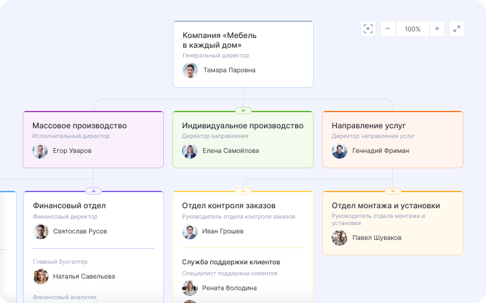Click Тамара Паровна's avatar photo
Viewport: 486px width, 303px height.
click(x=190, y=70)
